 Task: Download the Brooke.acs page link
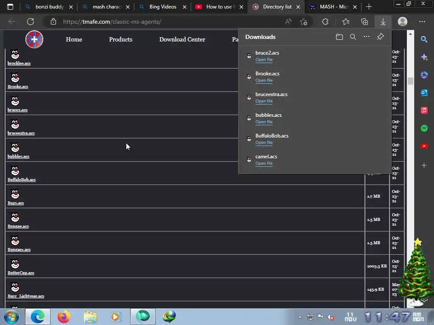18,86
